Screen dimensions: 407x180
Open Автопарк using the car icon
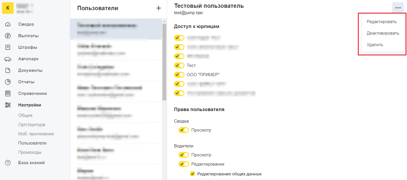8,59
